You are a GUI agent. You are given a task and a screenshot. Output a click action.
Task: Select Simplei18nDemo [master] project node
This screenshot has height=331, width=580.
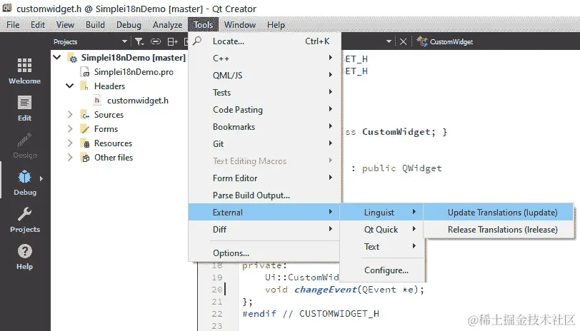tap(133, 58)
